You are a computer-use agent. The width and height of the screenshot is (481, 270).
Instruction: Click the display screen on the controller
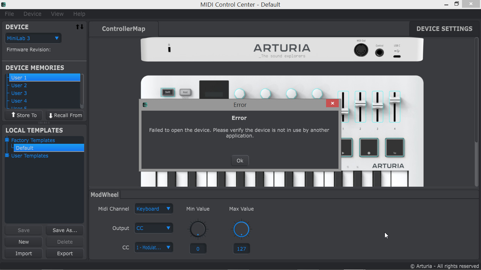click(x=214, y=90)
